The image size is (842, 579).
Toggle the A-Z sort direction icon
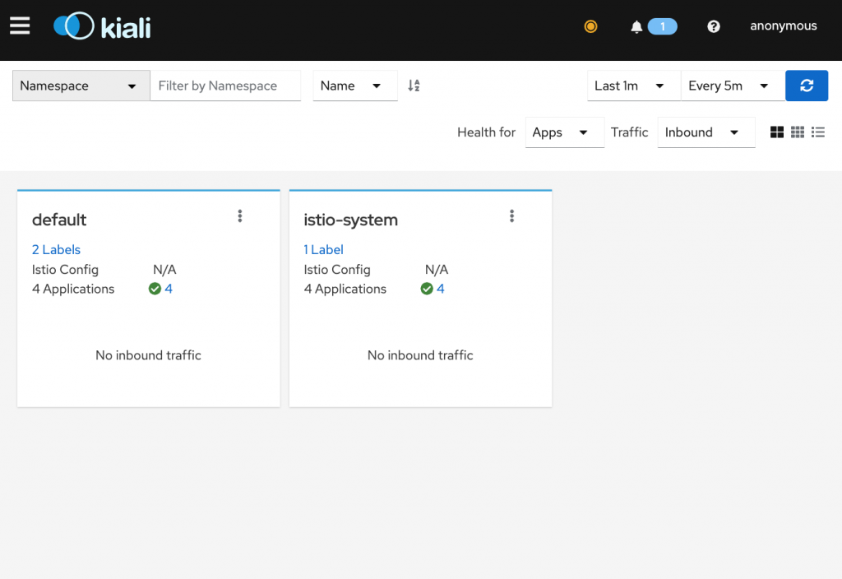click(x=414, y=86)
